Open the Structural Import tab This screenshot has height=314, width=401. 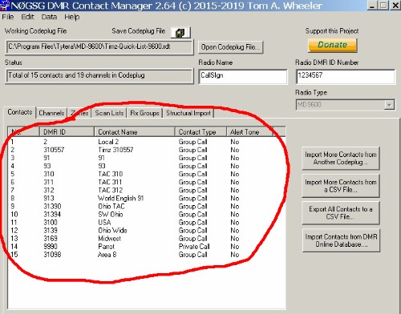pyautogui.click(x=188, y=113)
